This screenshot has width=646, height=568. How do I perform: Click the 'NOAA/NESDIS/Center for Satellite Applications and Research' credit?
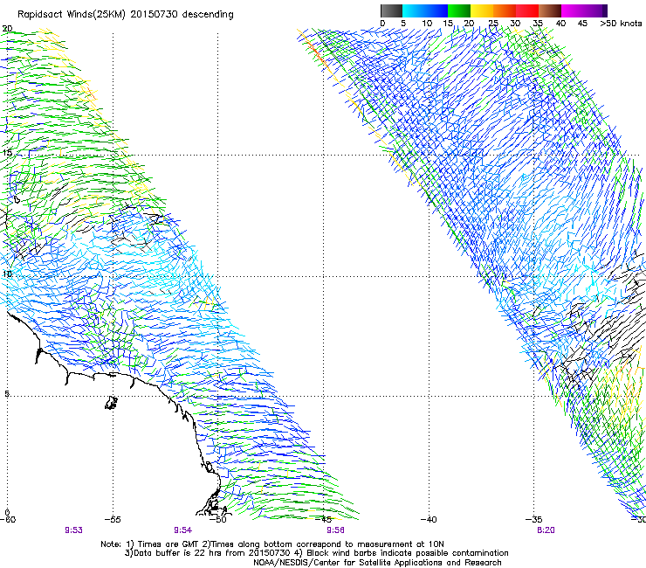377,563
